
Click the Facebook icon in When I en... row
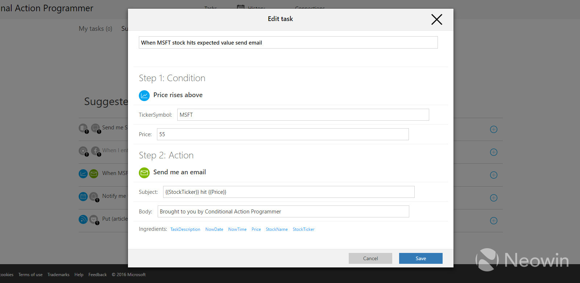click(x=95, y=151)
